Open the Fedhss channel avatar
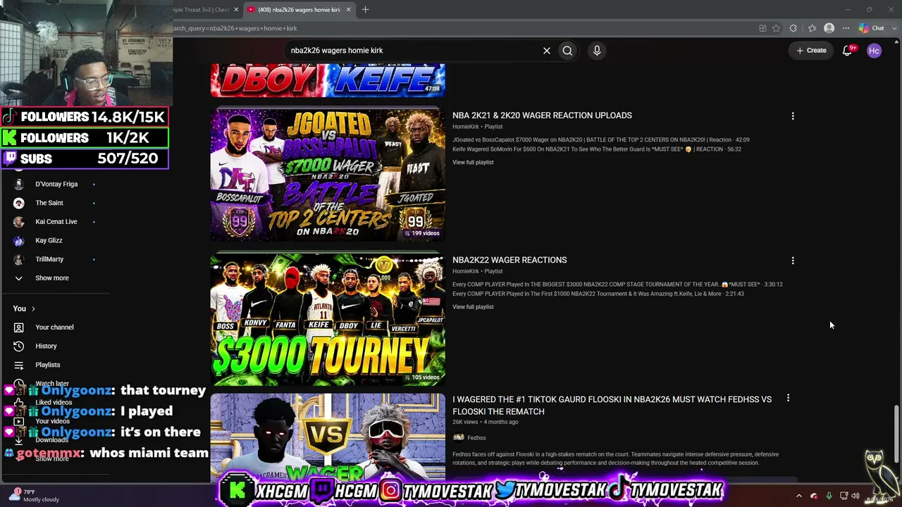 click(458, 438)
